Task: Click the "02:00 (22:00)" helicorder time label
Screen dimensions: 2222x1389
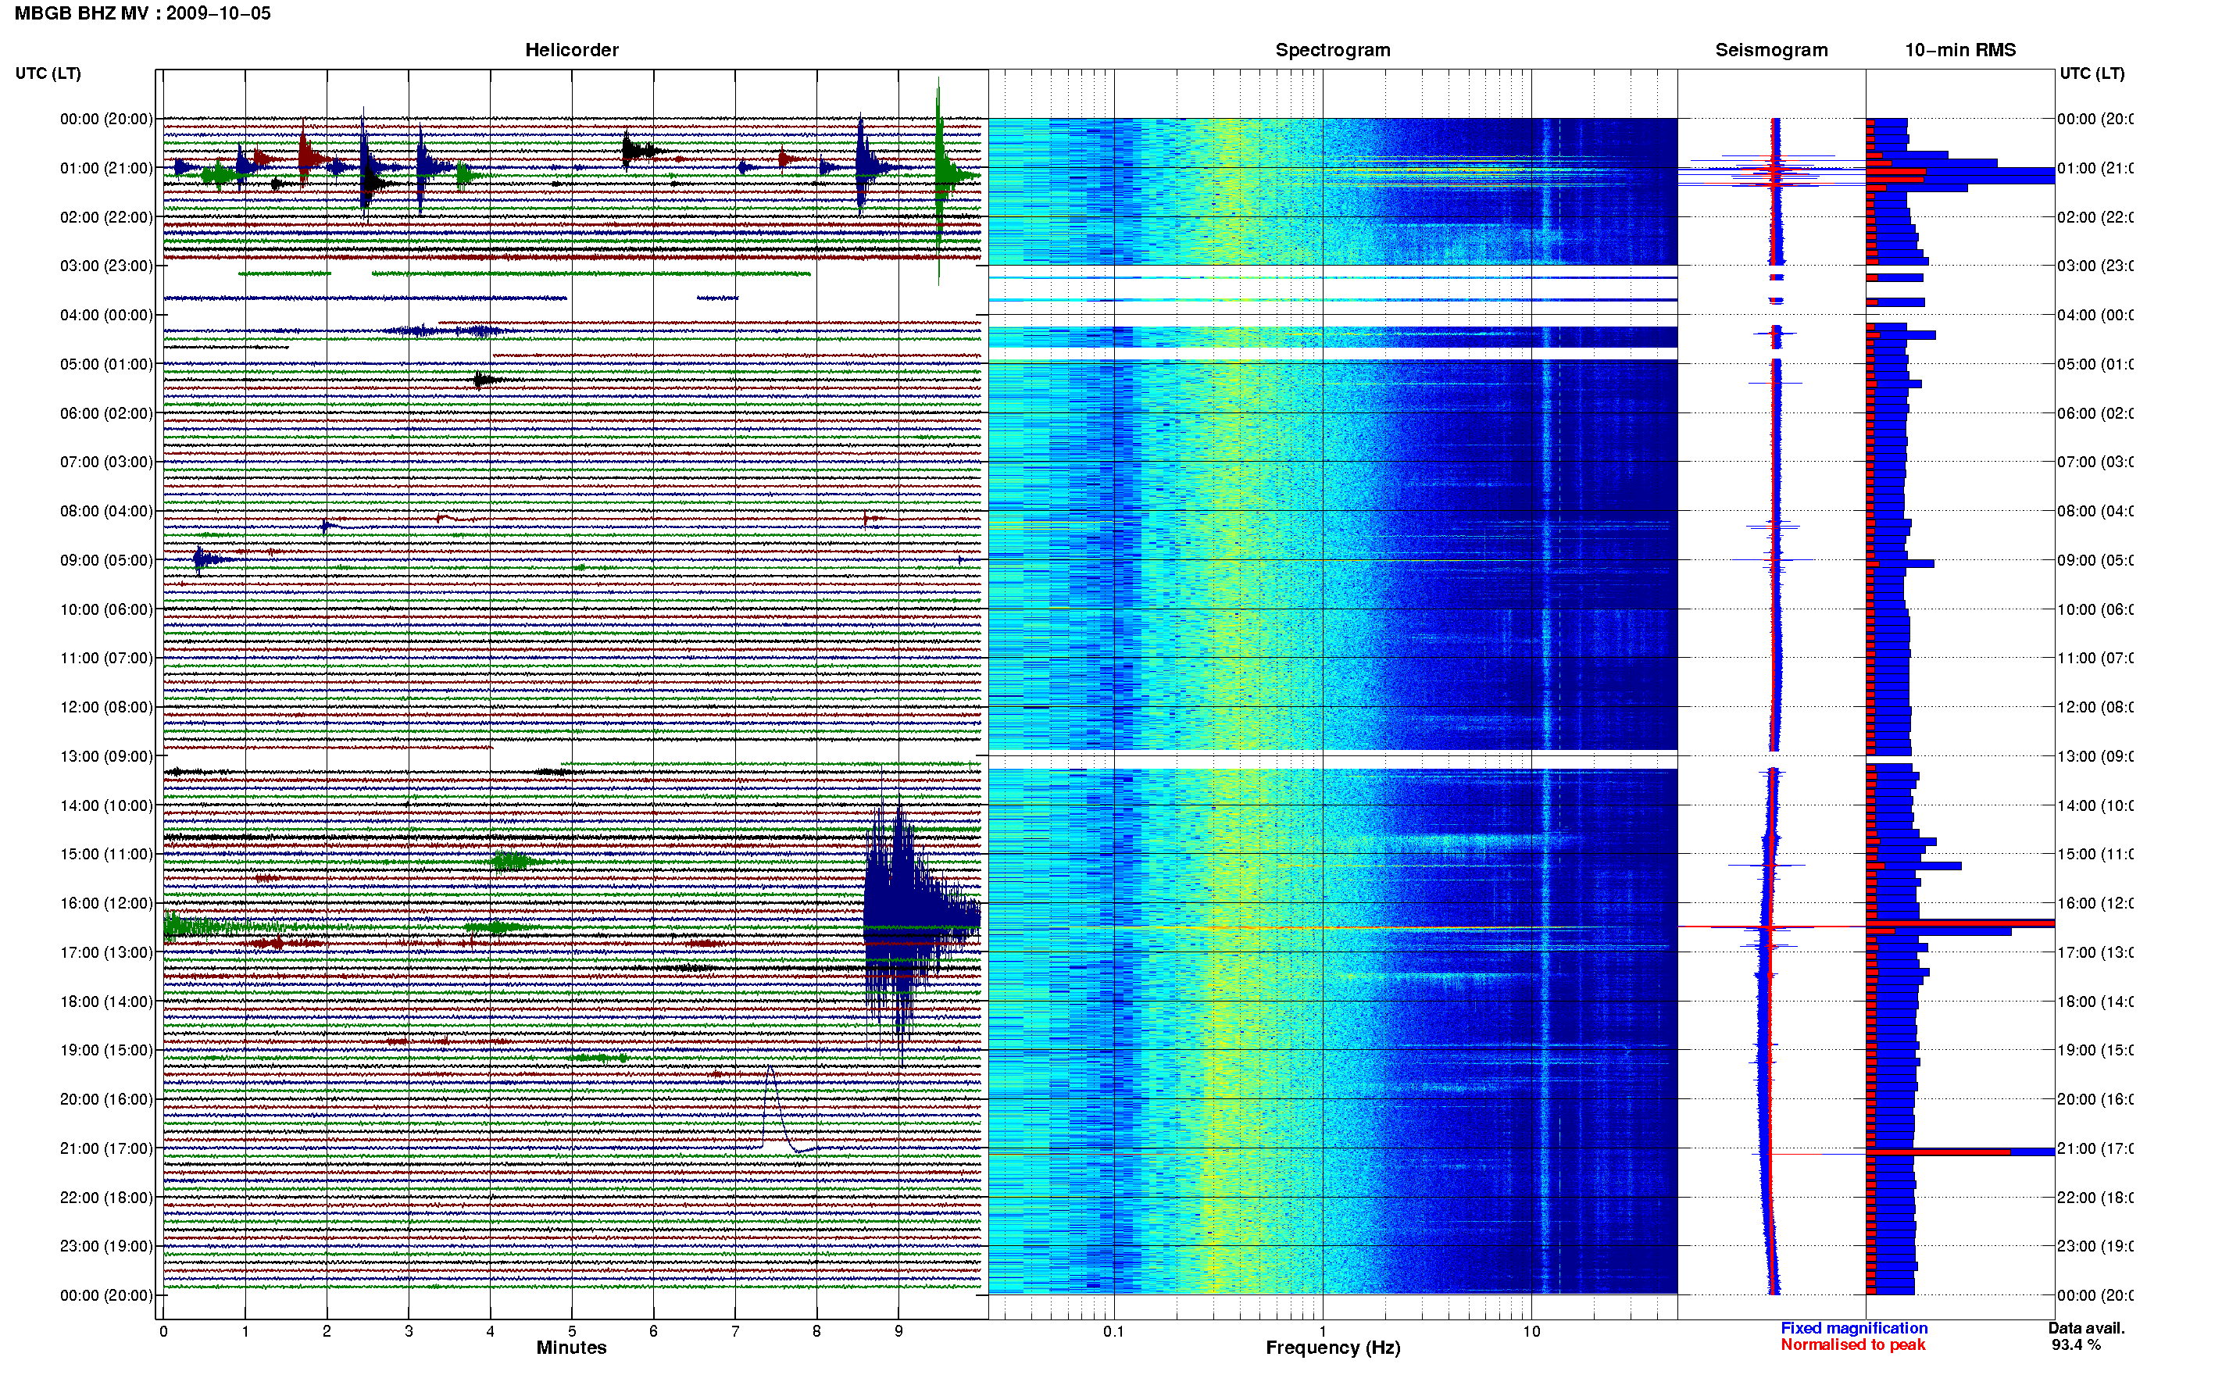Action: tap(106, 217)
